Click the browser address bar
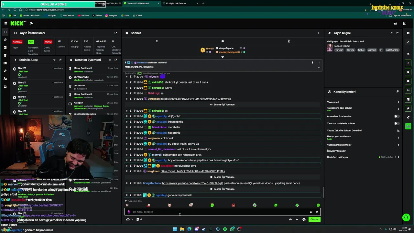414x233 pixels. coord(194,10)
